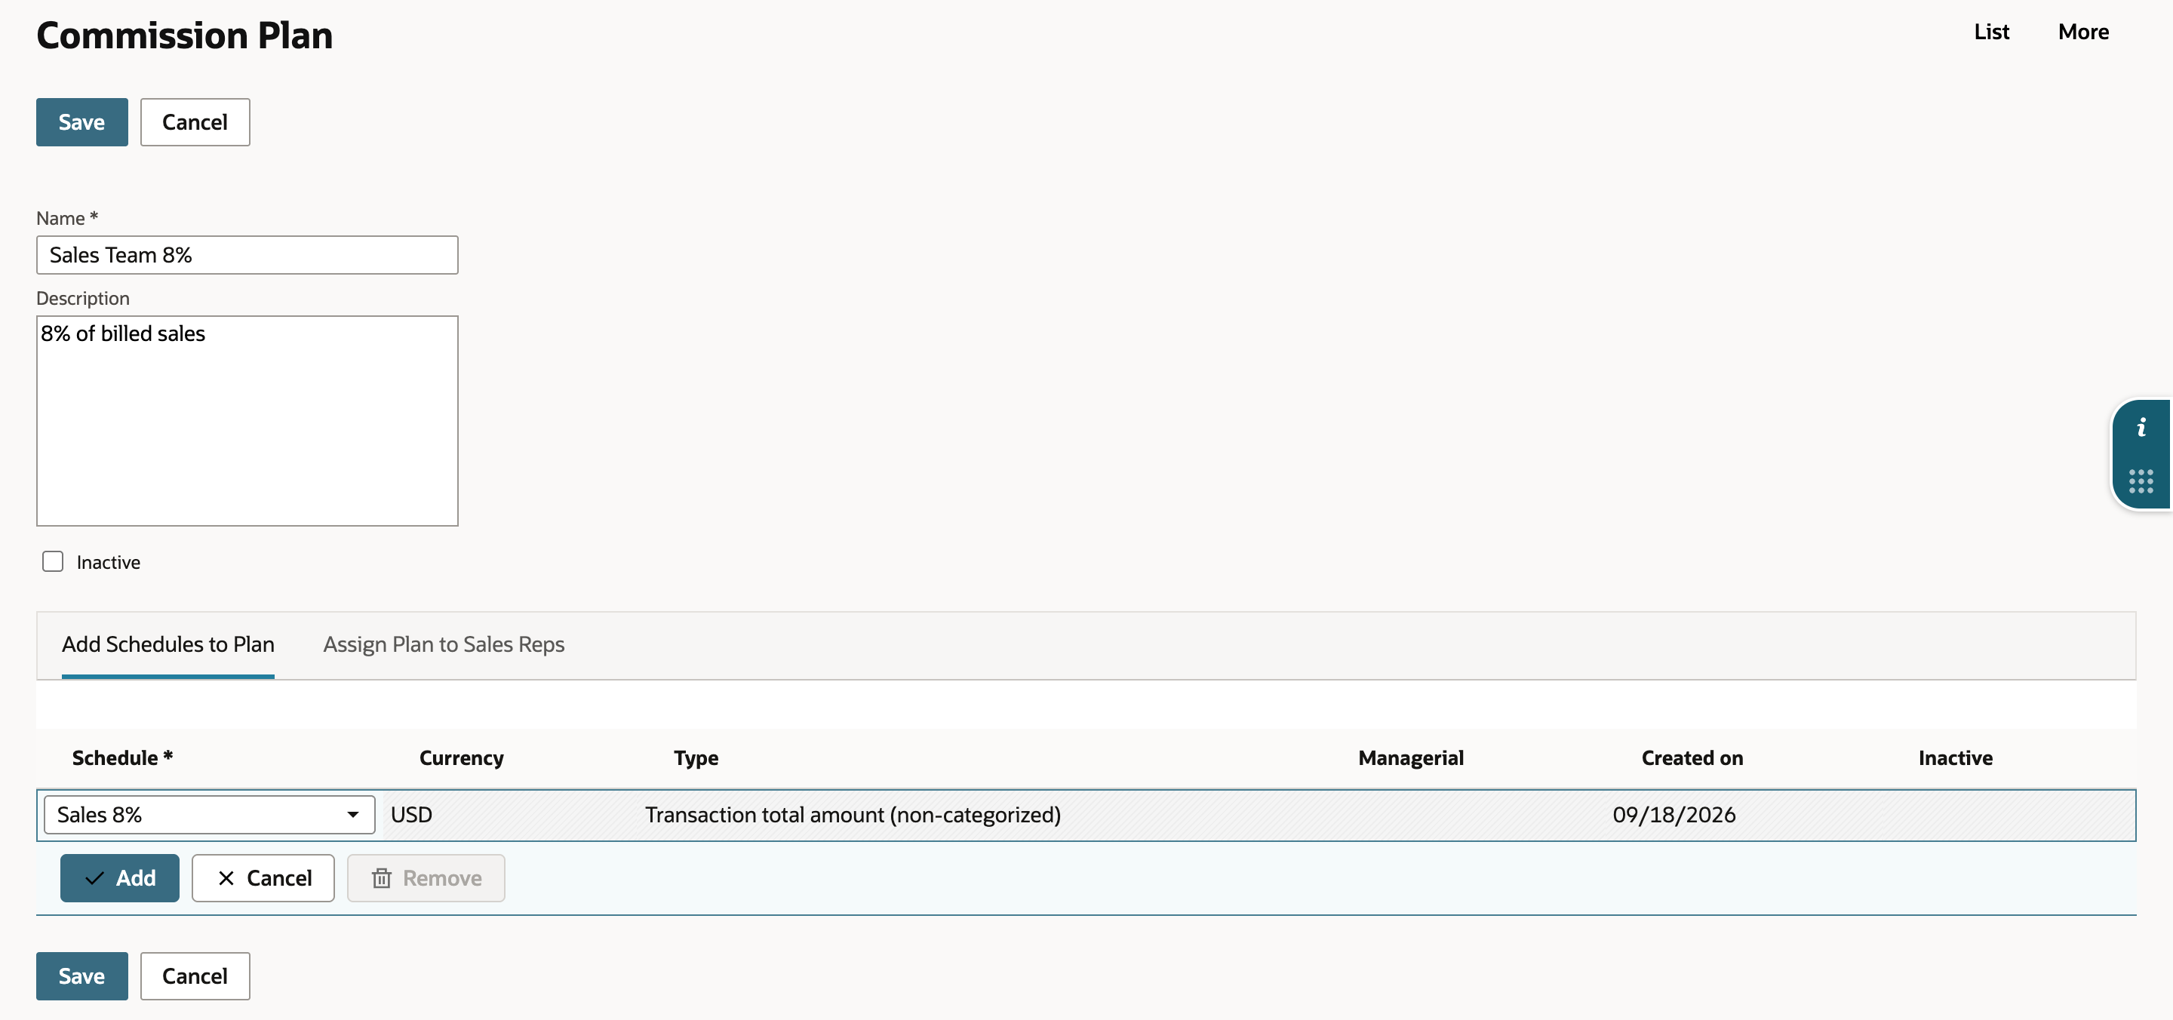The height and width of the screenshot is (1020, 2173).
Task: Click the checkmark icon on Add button
Action: [94, 878]
